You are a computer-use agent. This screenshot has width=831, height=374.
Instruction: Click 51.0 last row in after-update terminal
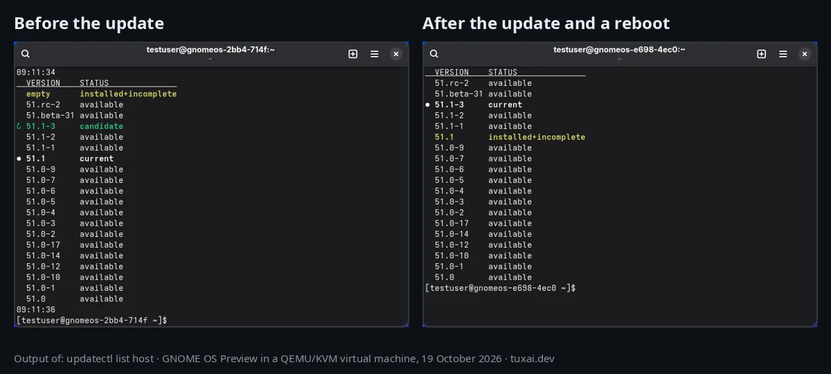(x=483, y=277)
